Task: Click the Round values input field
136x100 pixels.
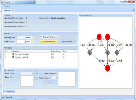Action: [54, 78]
